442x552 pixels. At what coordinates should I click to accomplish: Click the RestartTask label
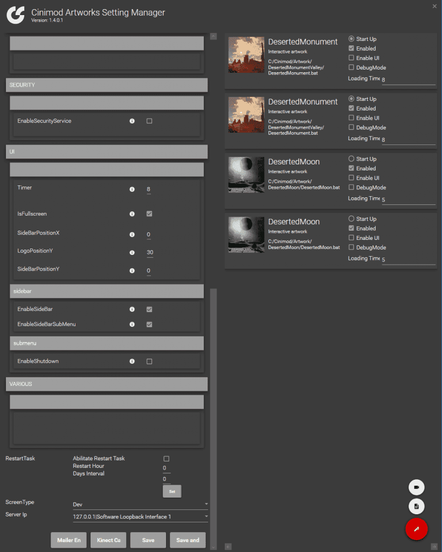pyautogui.click(x=20, y=458)
